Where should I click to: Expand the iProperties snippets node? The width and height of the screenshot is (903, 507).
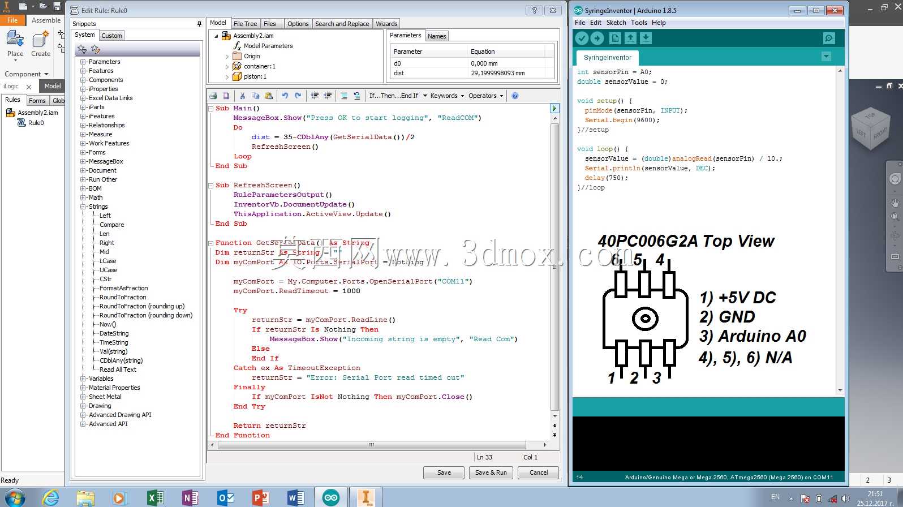[x=83, y=89]
